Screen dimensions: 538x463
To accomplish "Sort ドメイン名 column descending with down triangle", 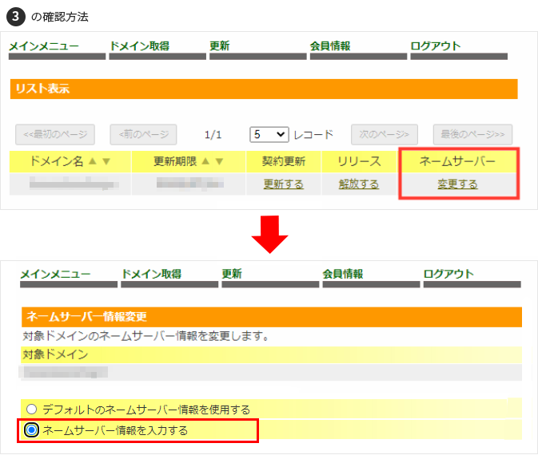I will (106, 161).
